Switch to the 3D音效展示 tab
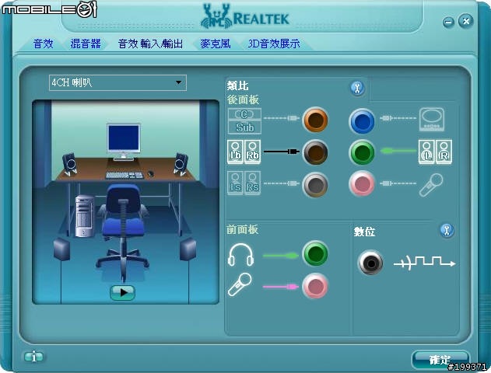 click(274, 44)
